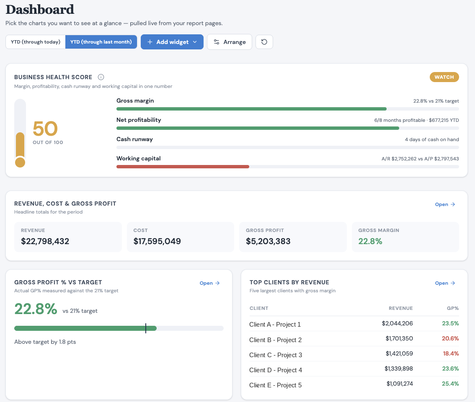Click the 20.6% GP value
This screenshot has height=402, width=475.
[x=450, y=338]
